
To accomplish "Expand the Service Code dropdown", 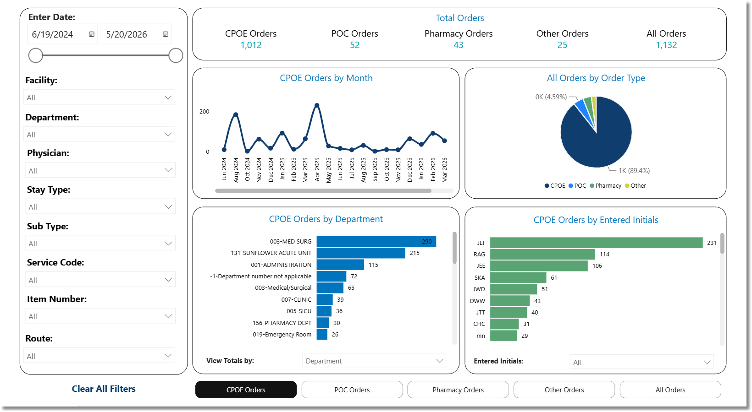I will click(x=100, y=280).
